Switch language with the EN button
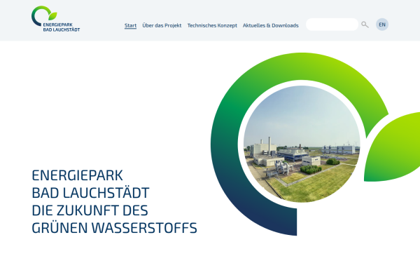The height and width of the screenshot is (263, 420). click(x=382, y=25)
